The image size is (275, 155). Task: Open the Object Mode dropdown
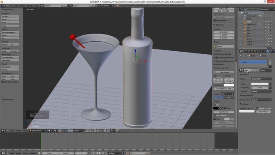(38, 130)
